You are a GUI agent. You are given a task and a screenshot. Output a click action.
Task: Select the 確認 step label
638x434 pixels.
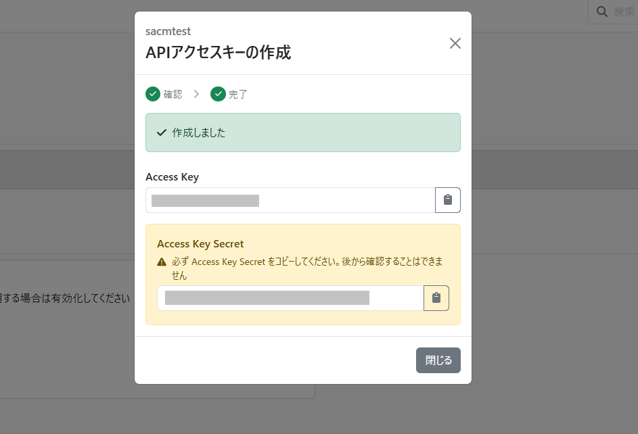173,95
